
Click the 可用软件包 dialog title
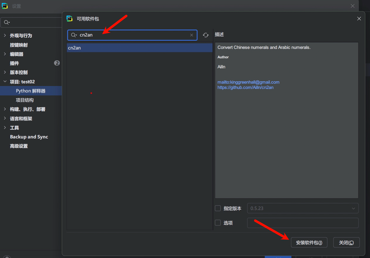click(x=88, y=19)
